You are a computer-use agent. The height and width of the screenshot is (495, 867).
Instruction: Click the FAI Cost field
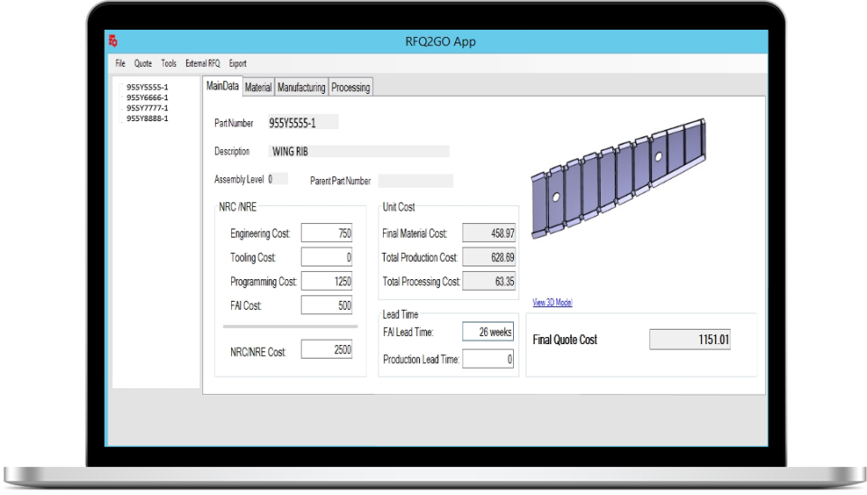327,305
